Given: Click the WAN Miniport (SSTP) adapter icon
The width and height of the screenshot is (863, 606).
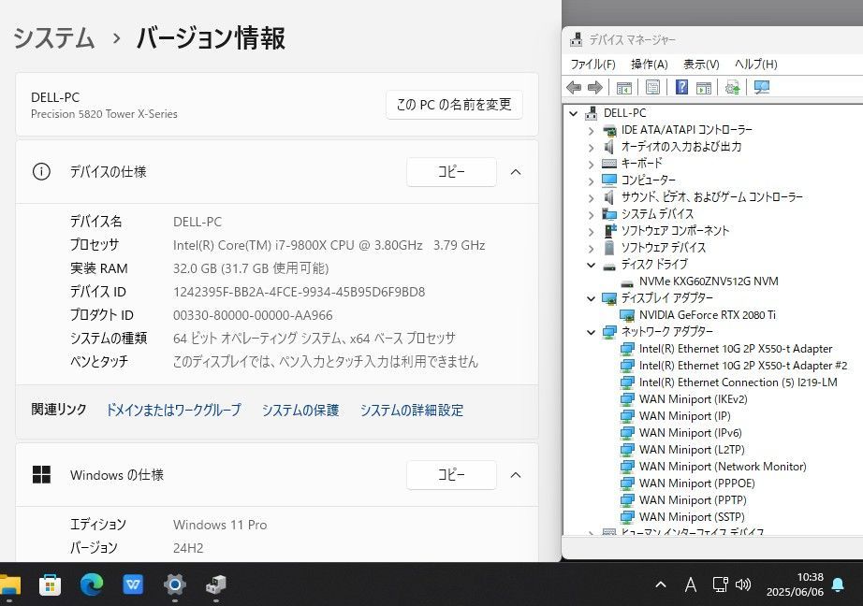Looking at the screenshot, I should (x=627, y=517).
